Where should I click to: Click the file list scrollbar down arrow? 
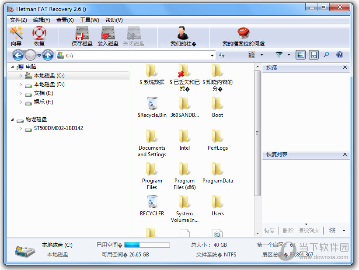click(258, 233)
